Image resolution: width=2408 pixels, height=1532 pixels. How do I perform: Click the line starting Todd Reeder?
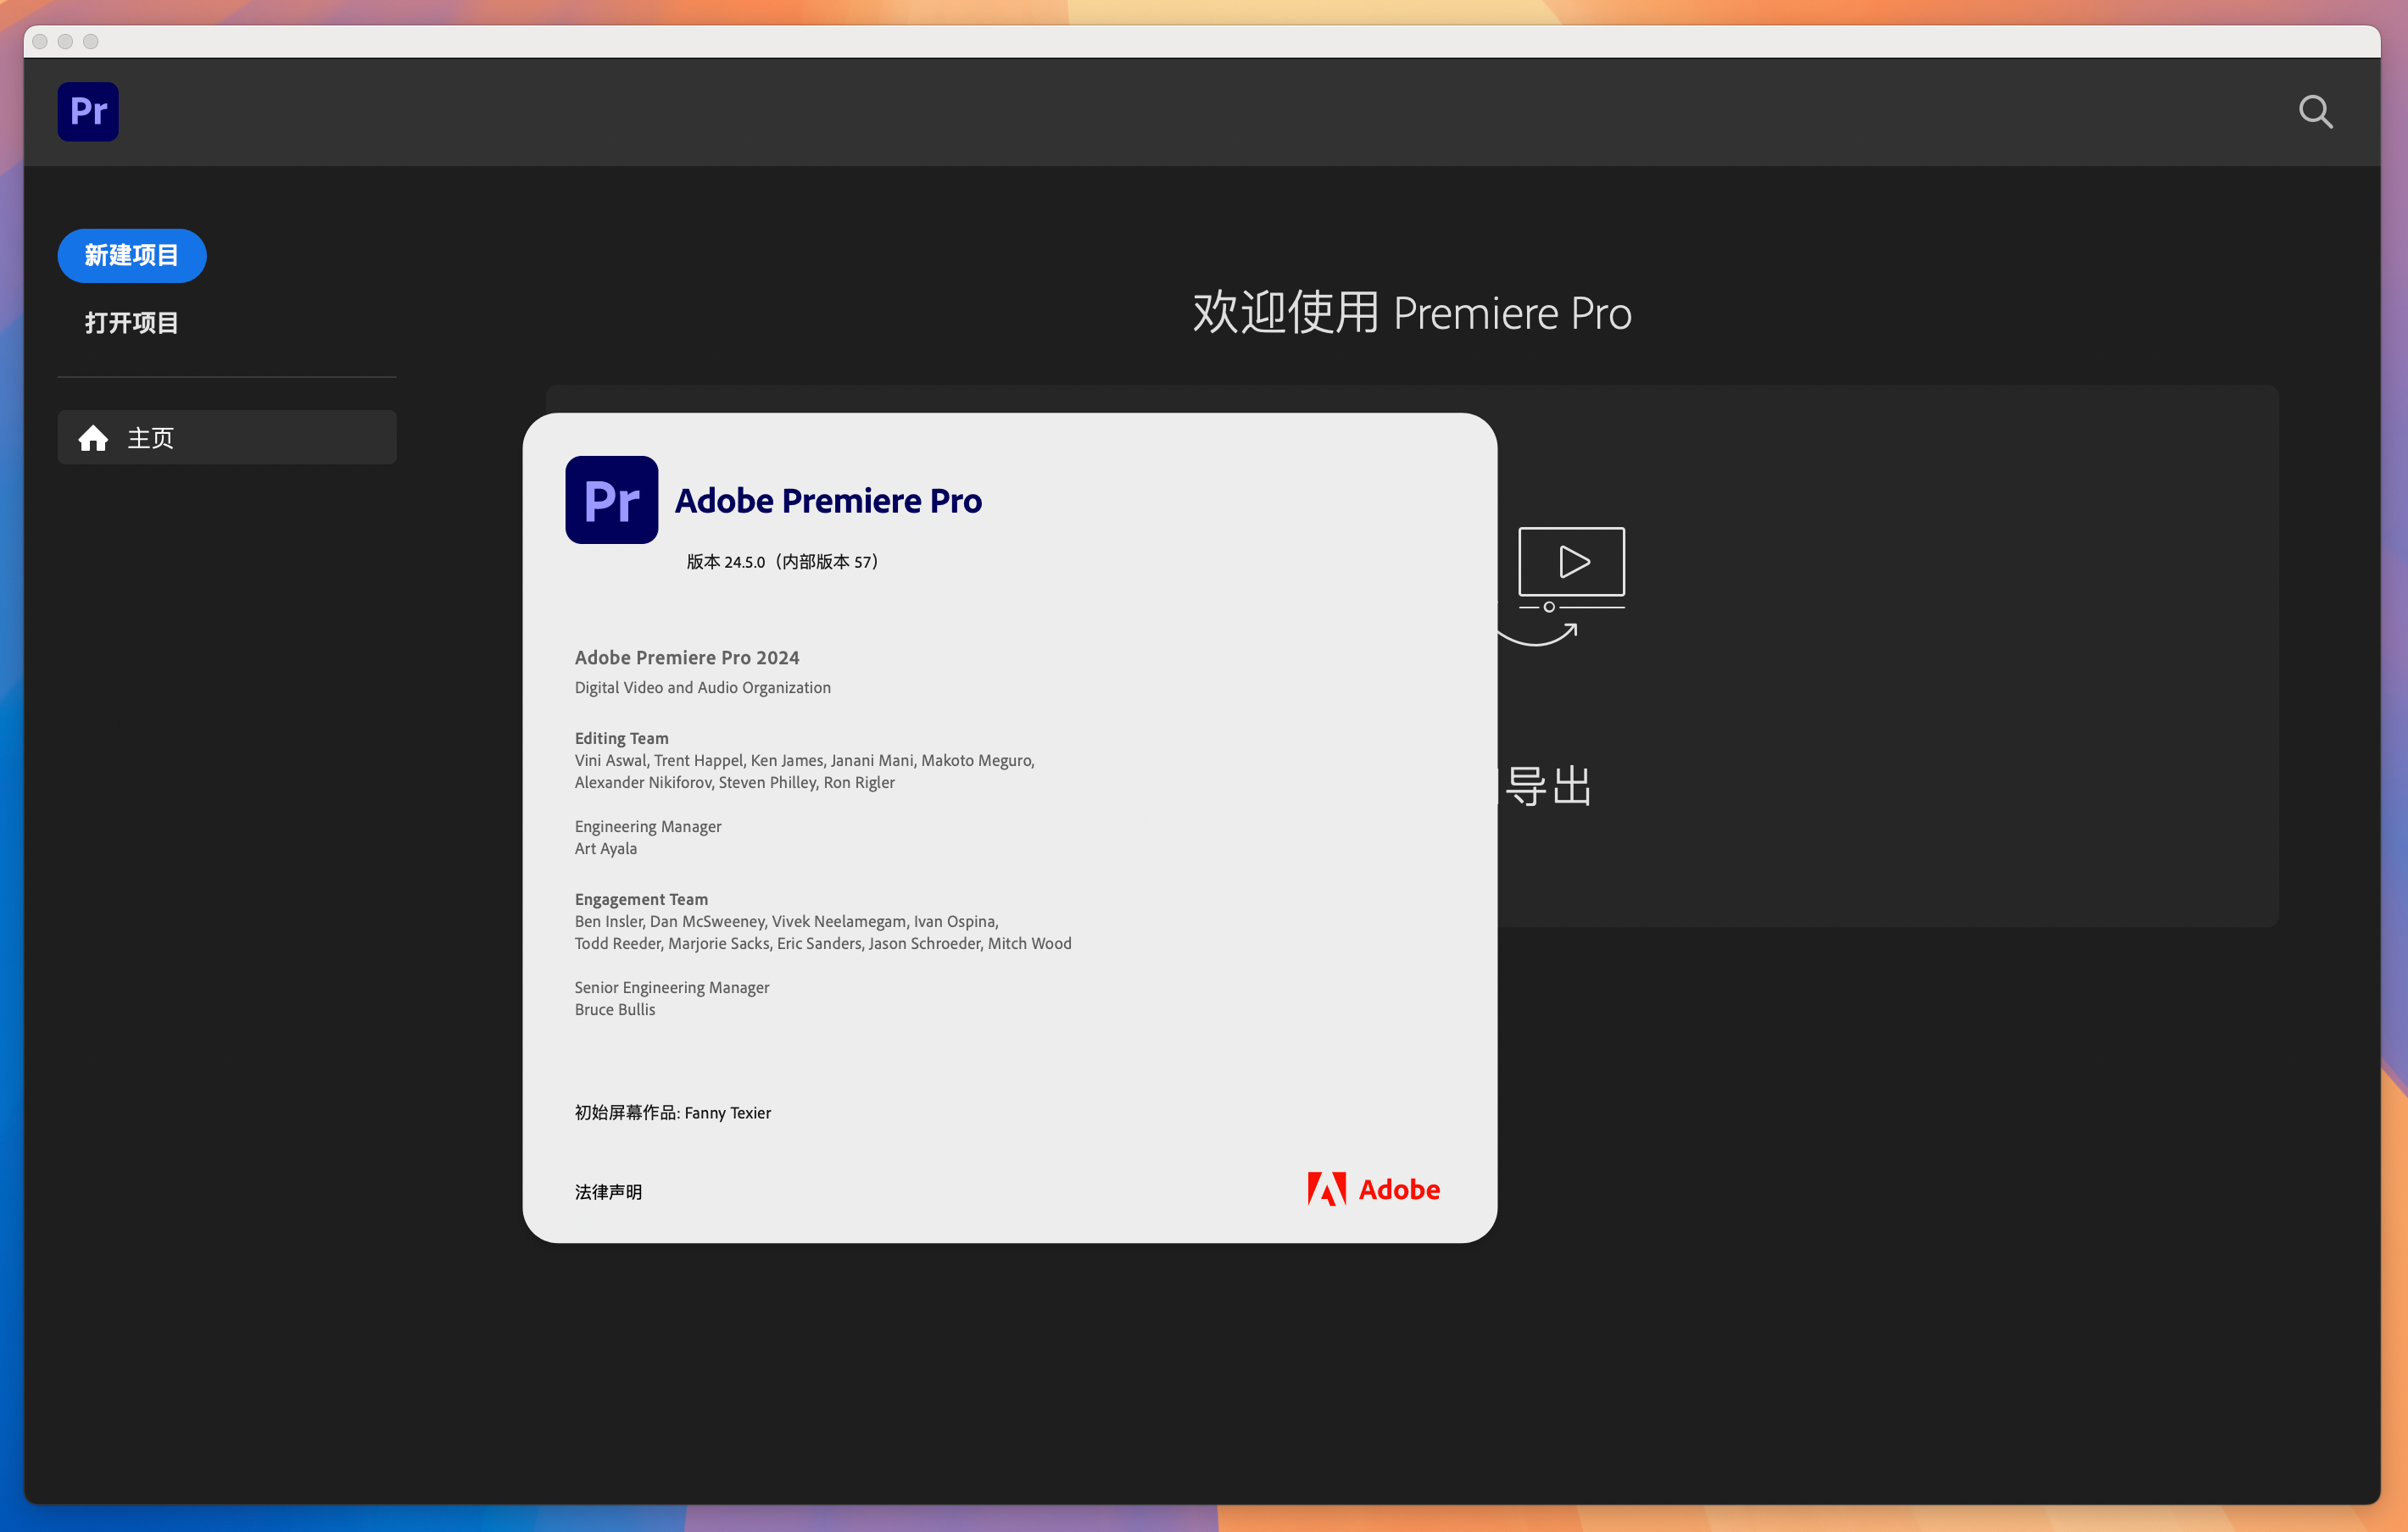coord(822,943)
